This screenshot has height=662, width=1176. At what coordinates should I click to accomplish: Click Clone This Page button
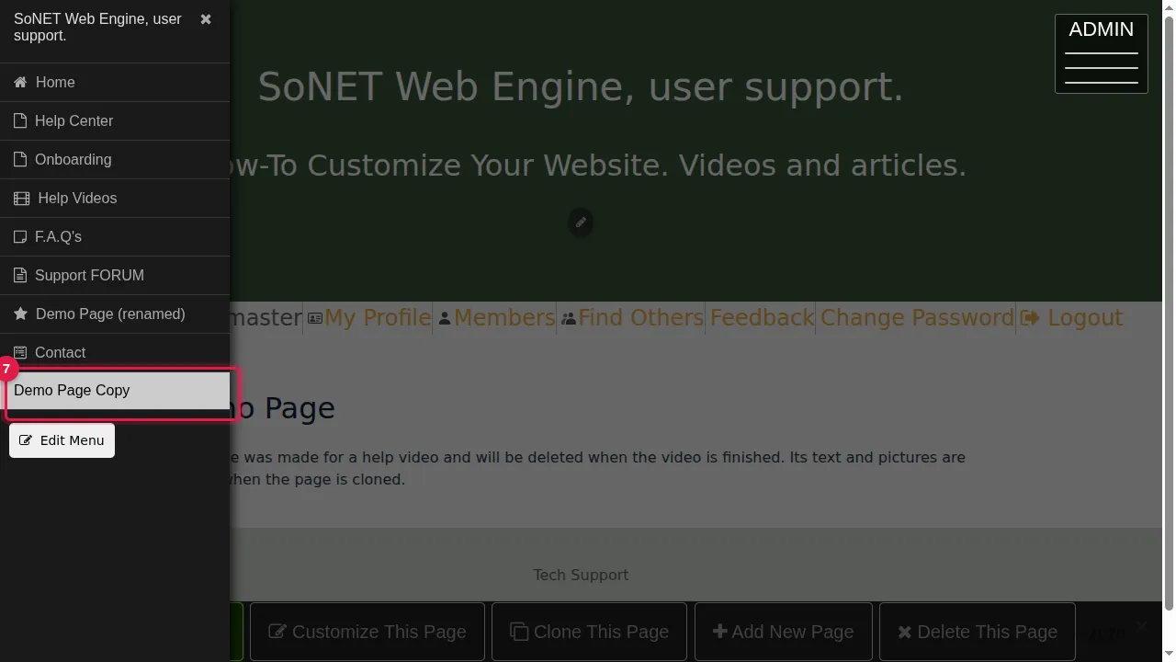pyautogui.click(x=589, y=632)
